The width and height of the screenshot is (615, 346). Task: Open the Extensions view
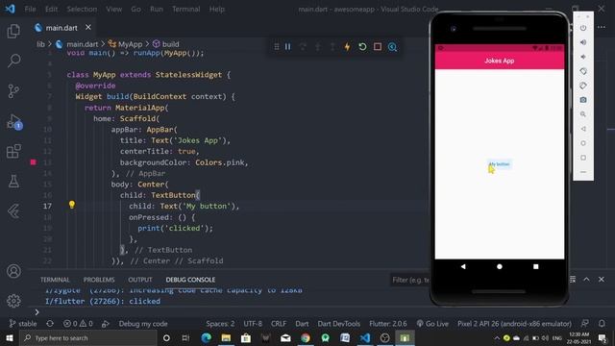click(x=13, y=152)
